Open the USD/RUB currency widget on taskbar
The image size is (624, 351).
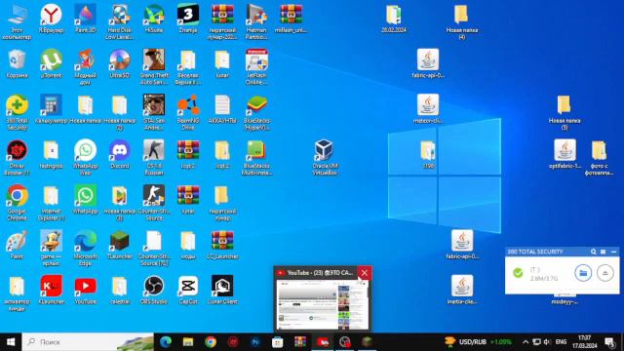478,342
